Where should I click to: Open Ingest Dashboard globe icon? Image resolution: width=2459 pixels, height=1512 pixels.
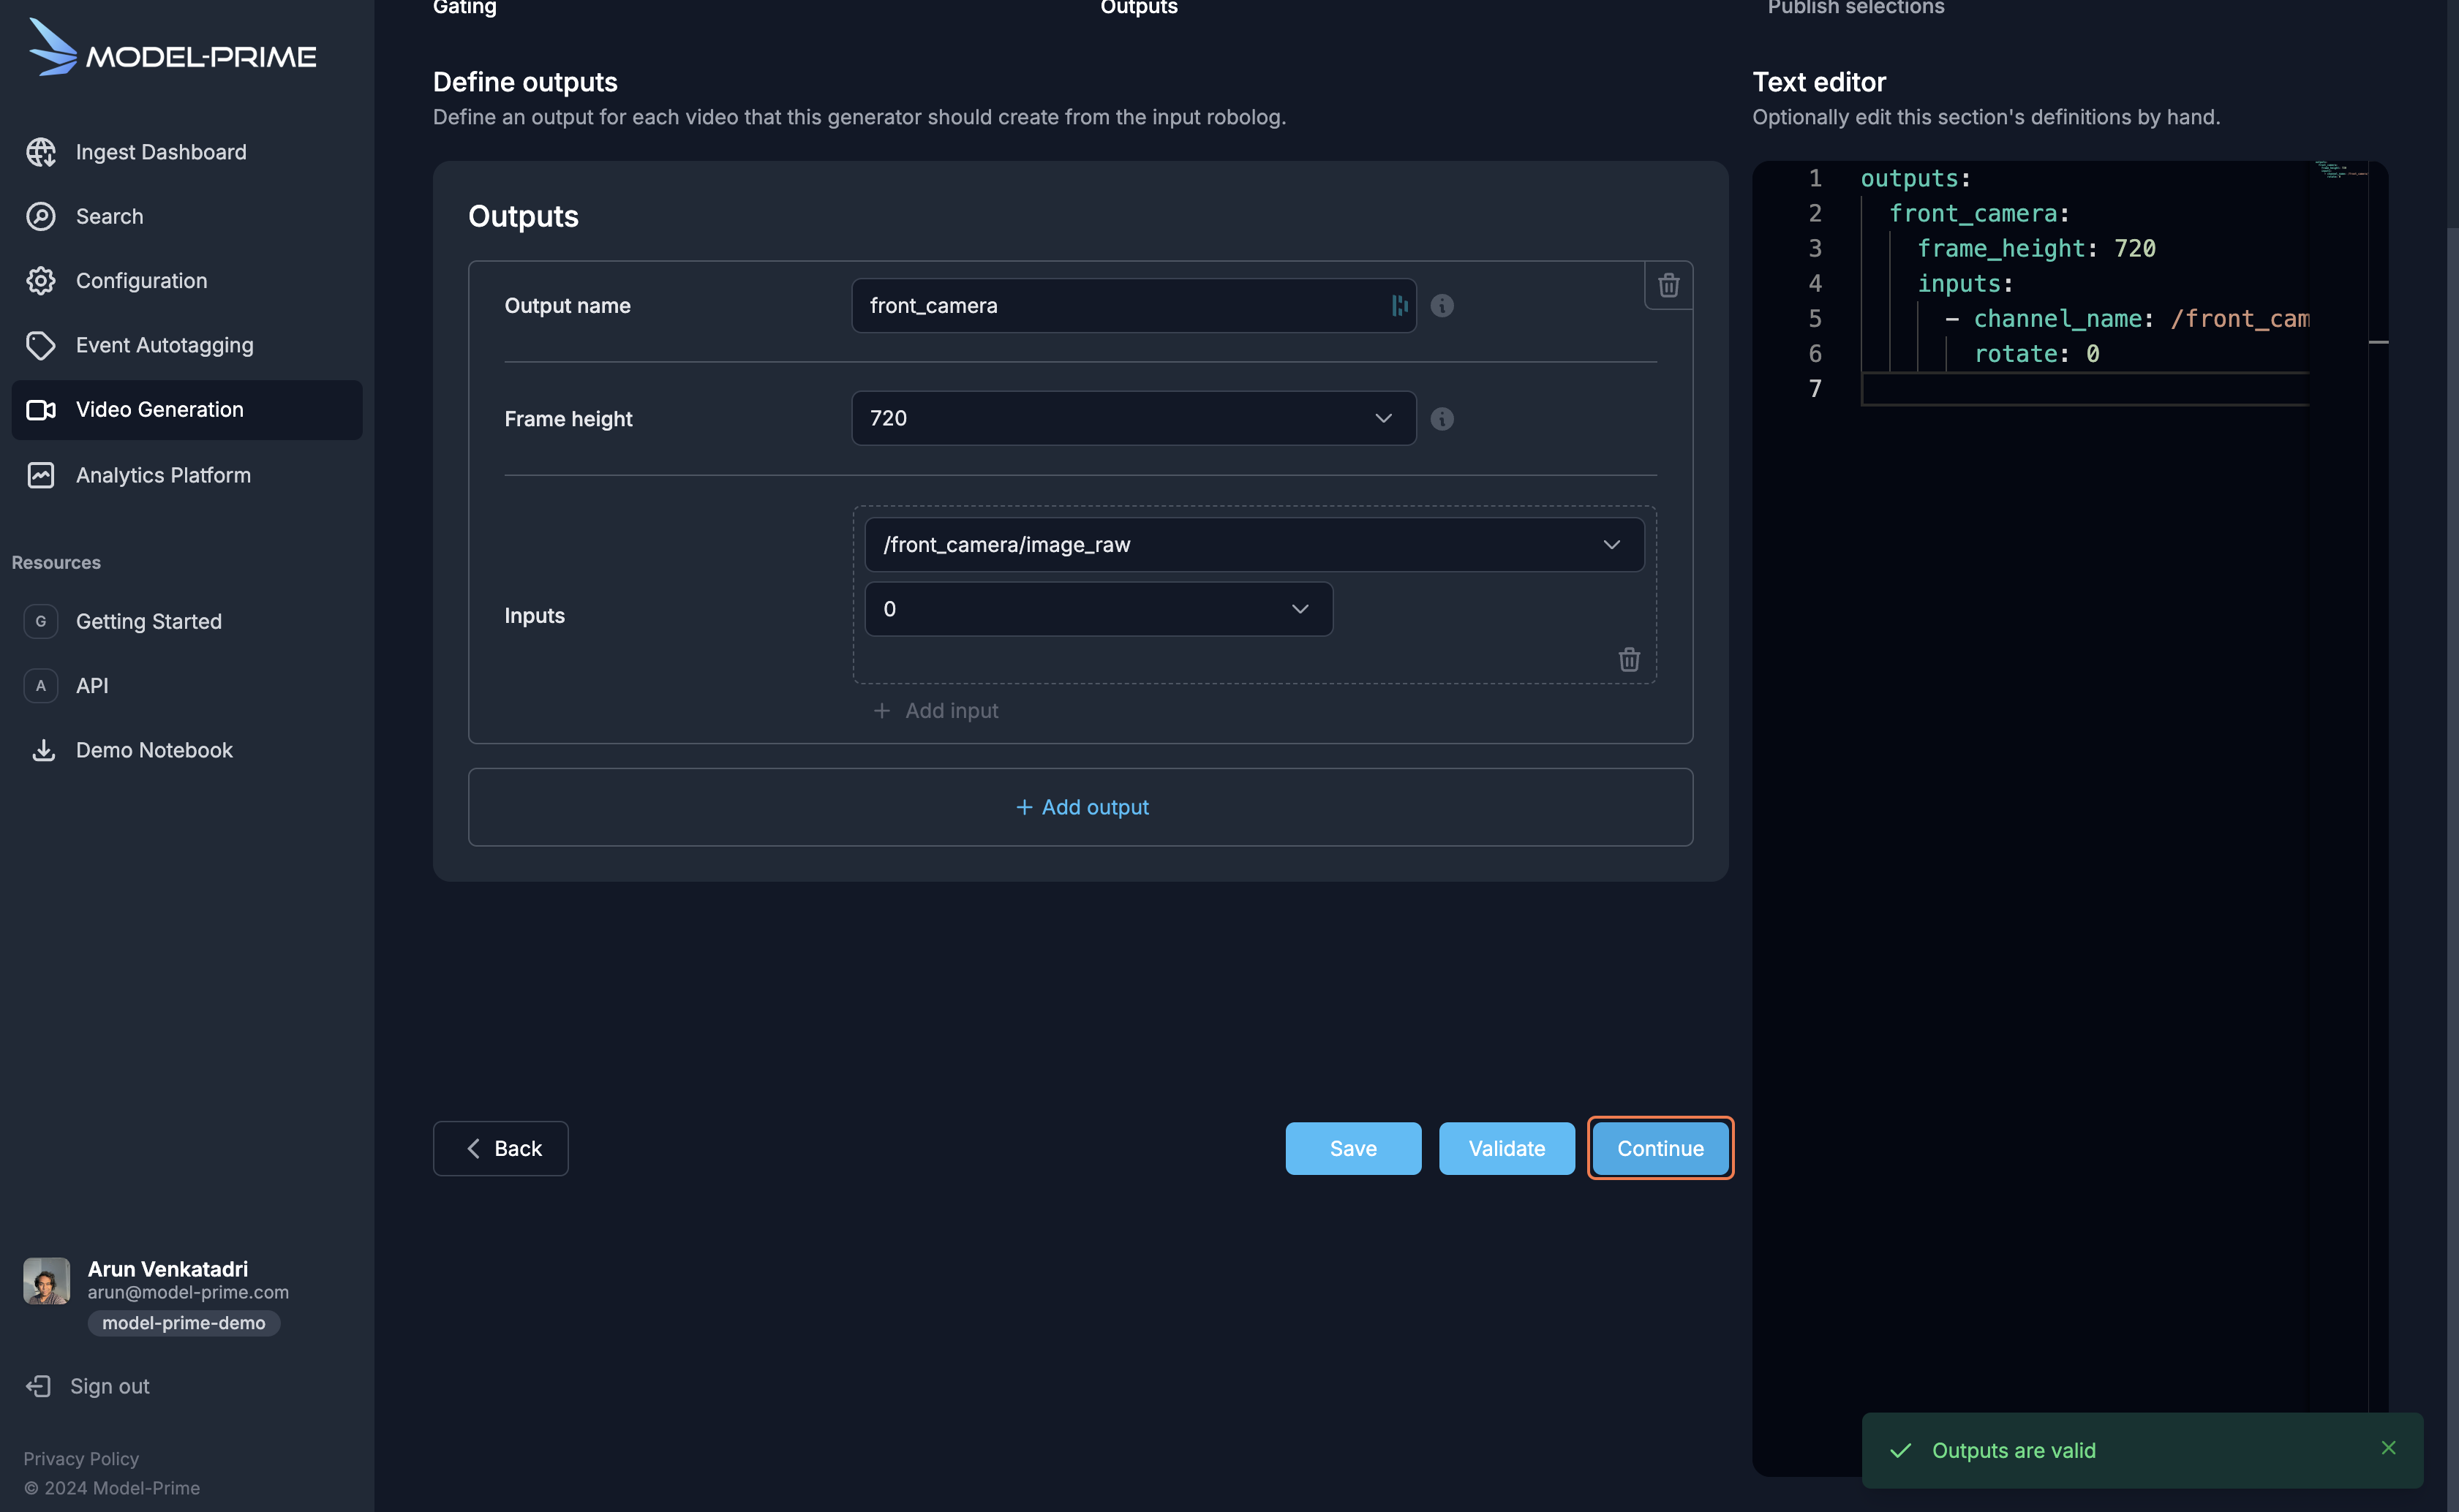pos(41,152)
